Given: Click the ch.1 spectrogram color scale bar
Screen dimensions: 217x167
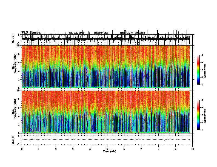Looking at the screenshot, I should (x=198, y=70).
